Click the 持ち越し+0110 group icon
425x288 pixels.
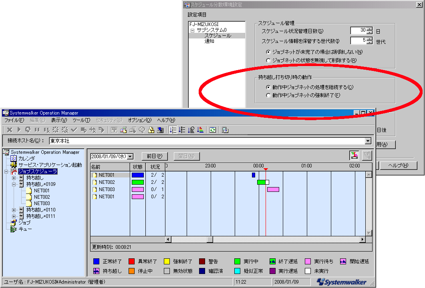coord(22,210)
